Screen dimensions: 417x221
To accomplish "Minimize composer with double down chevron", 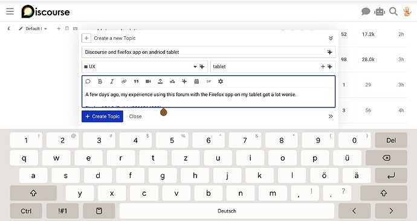I will (331, 38).
